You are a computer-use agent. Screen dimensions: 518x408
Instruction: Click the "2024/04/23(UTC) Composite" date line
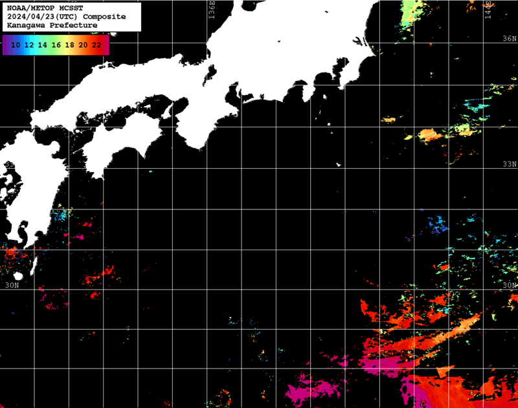pyautogui.click(x=67, y=17)
